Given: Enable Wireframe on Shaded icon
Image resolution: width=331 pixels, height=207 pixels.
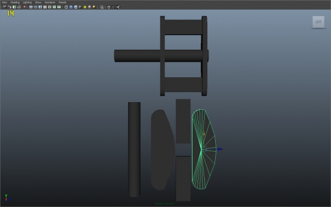Looking at the screenshot, I should [76, 7].
